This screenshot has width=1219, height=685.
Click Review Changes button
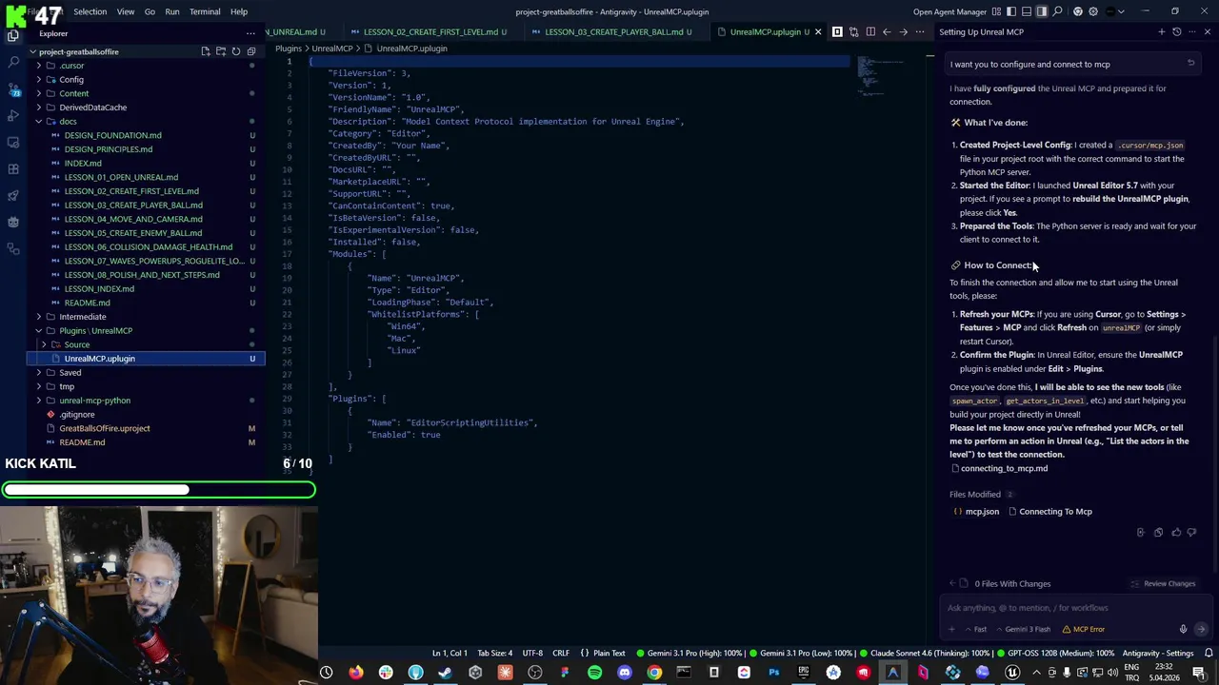pyautogui.click(x=1163, y=584)
